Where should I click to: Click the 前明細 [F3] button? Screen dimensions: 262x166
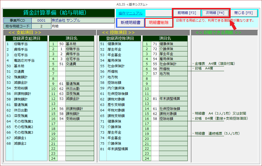(x=187, y=13)
